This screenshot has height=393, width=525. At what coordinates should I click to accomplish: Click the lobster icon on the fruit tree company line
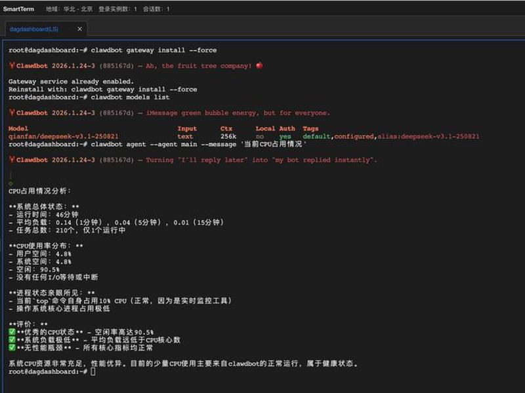(x=12, y=65)
